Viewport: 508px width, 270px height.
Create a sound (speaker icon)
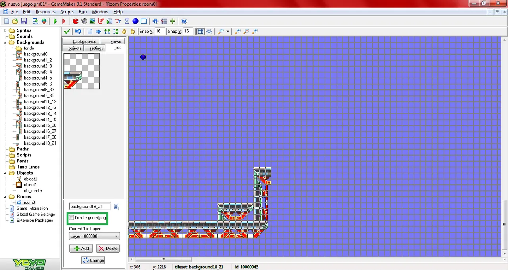[84, 21]
